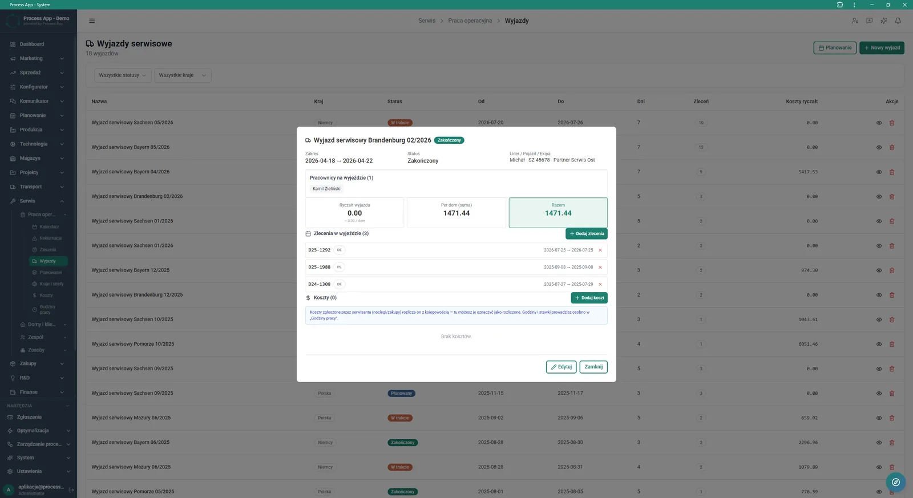Delete Wyjazd serwisowy Sachsen 05/2026 row
The width and height of the screenshot is (913, 498).
892,123
